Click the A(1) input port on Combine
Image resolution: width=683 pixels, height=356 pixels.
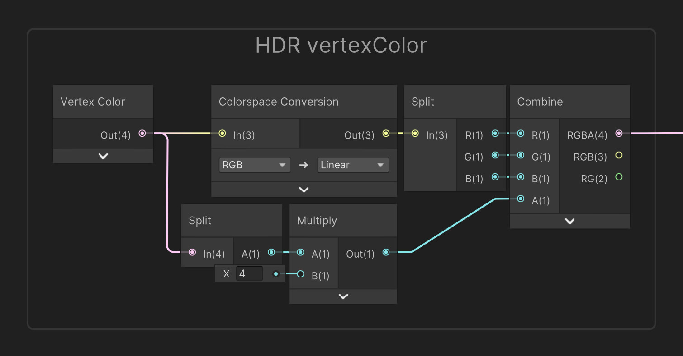(x=520, y=199)
